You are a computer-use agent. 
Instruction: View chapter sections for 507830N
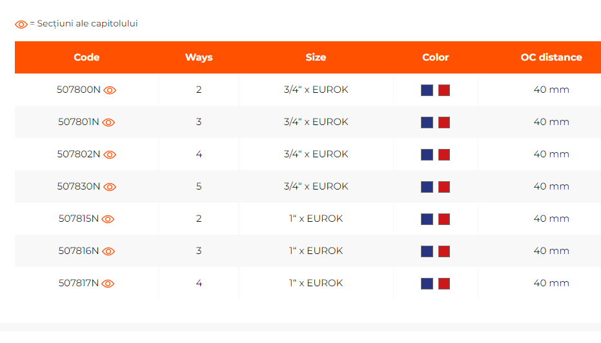110,187
